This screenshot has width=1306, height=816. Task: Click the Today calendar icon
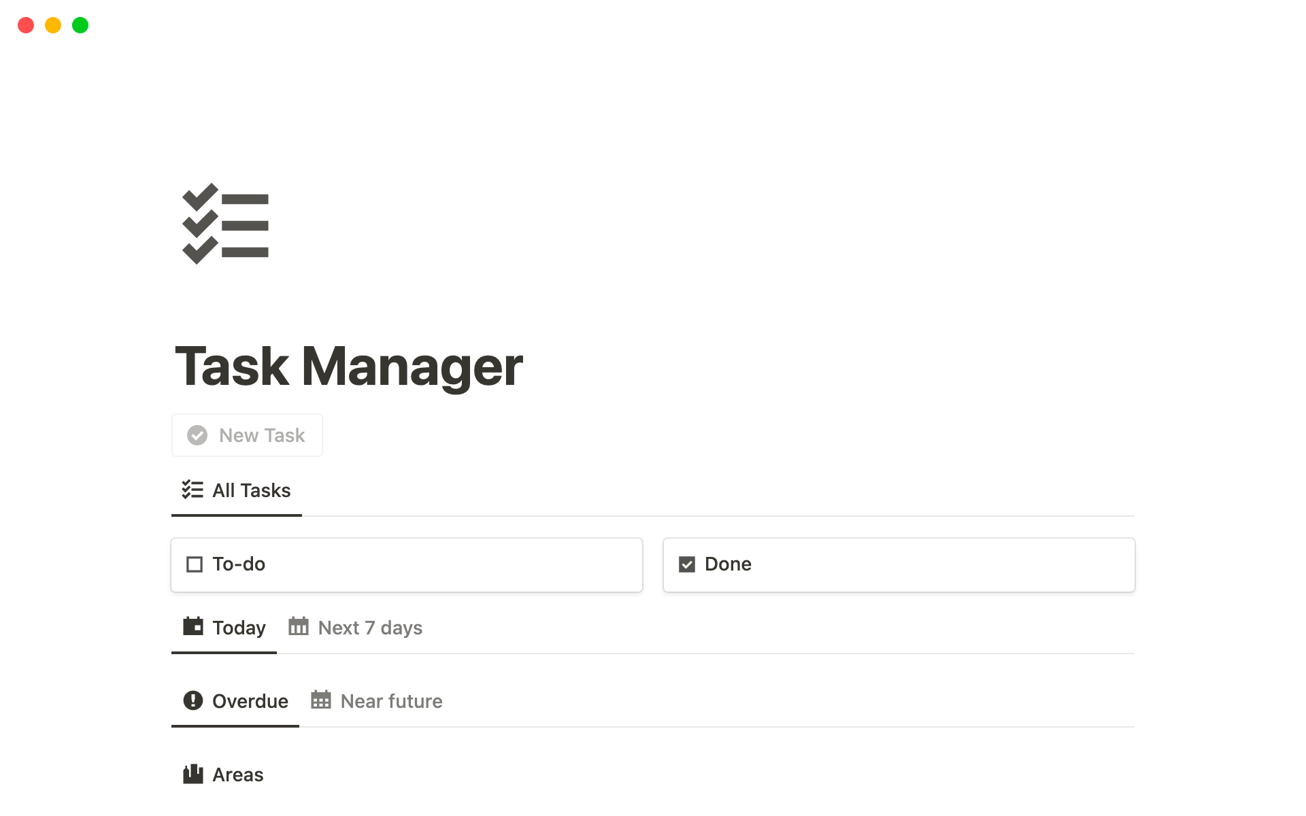tap(193, 626)
